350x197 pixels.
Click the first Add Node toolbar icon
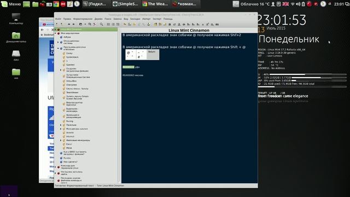[x=57, y=24]
